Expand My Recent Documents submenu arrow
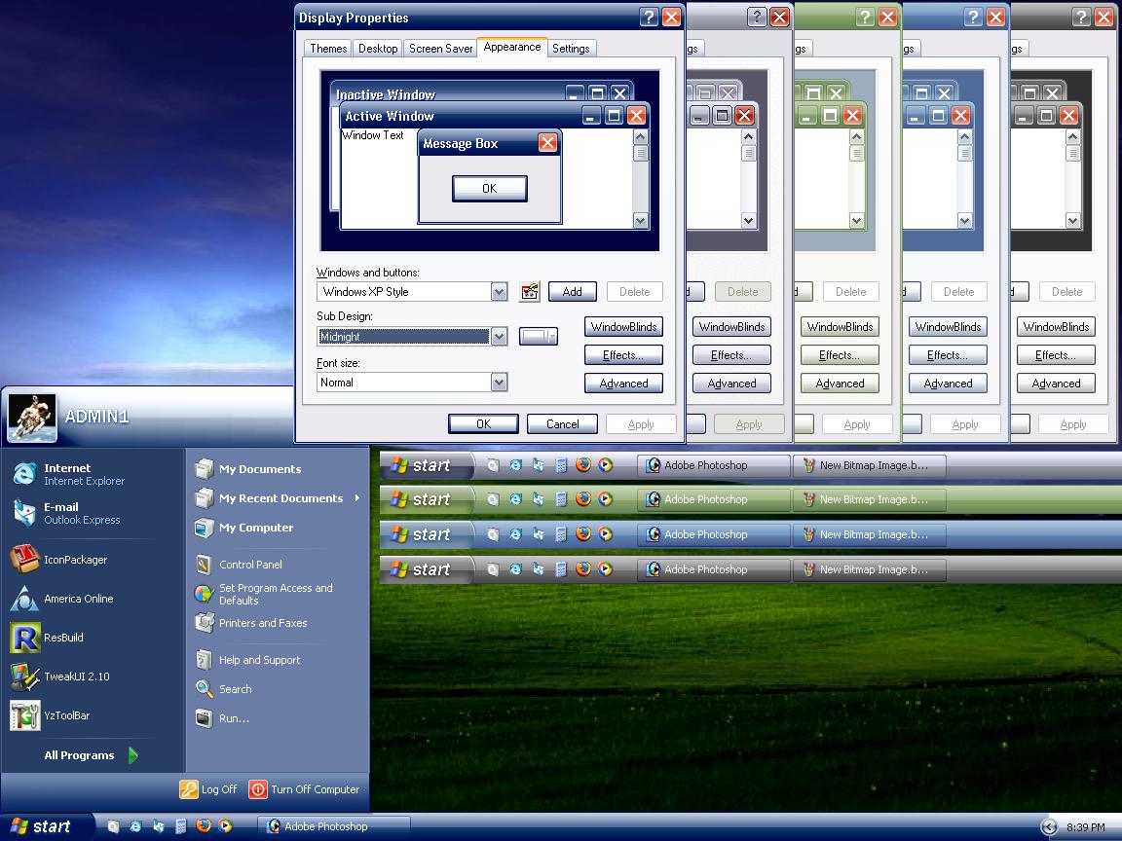Screen dimensions: 1122x841 (356, 498)
